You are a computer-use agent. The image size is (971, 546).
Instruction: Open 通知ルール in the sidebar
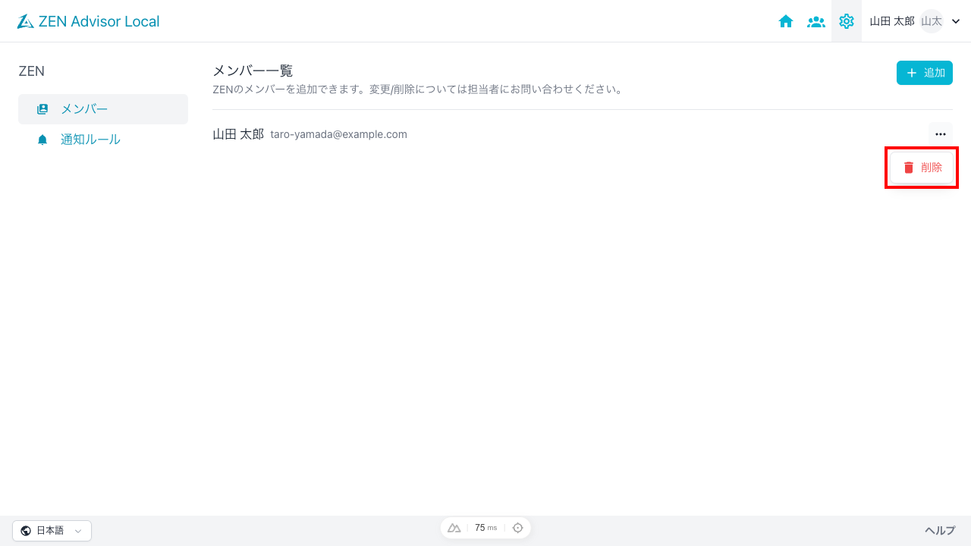click(90, 140)
